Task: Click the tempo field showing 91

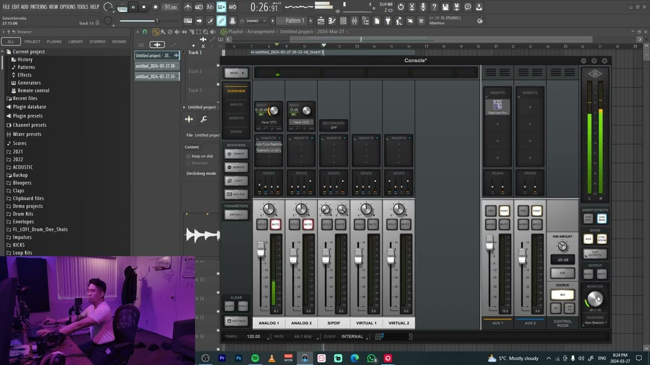Action: tap(171, 7)
